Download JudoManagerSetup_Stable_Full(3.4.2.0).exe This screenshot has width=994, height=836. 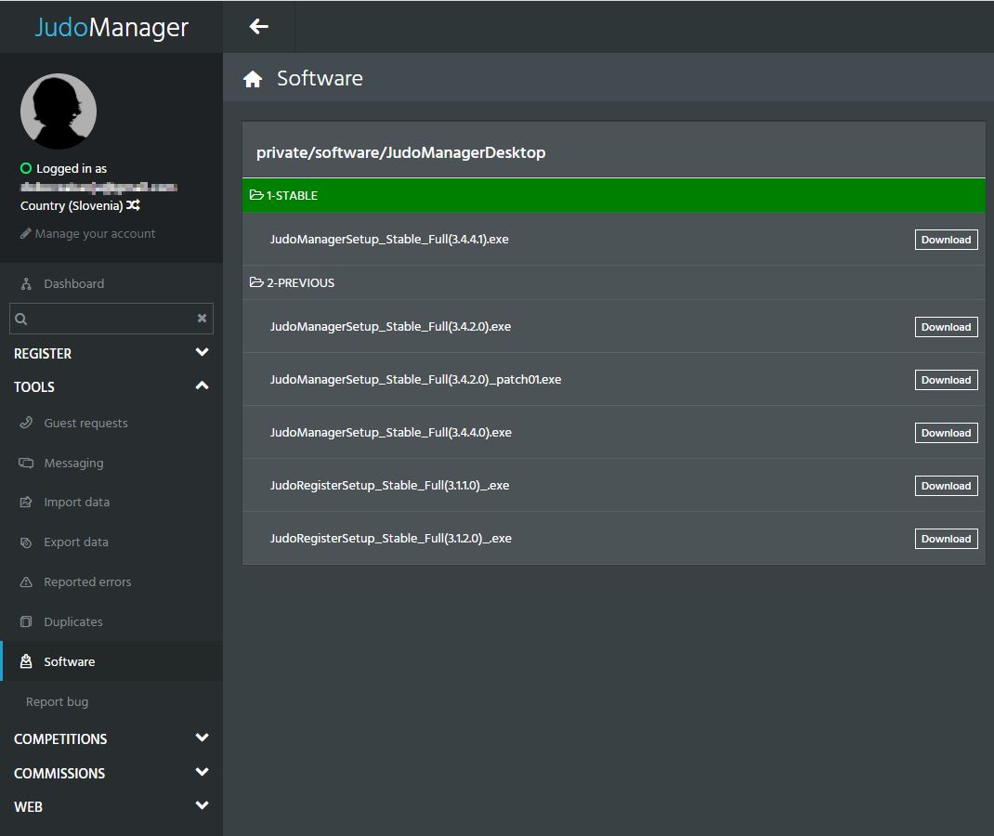(x=946, y=327)
